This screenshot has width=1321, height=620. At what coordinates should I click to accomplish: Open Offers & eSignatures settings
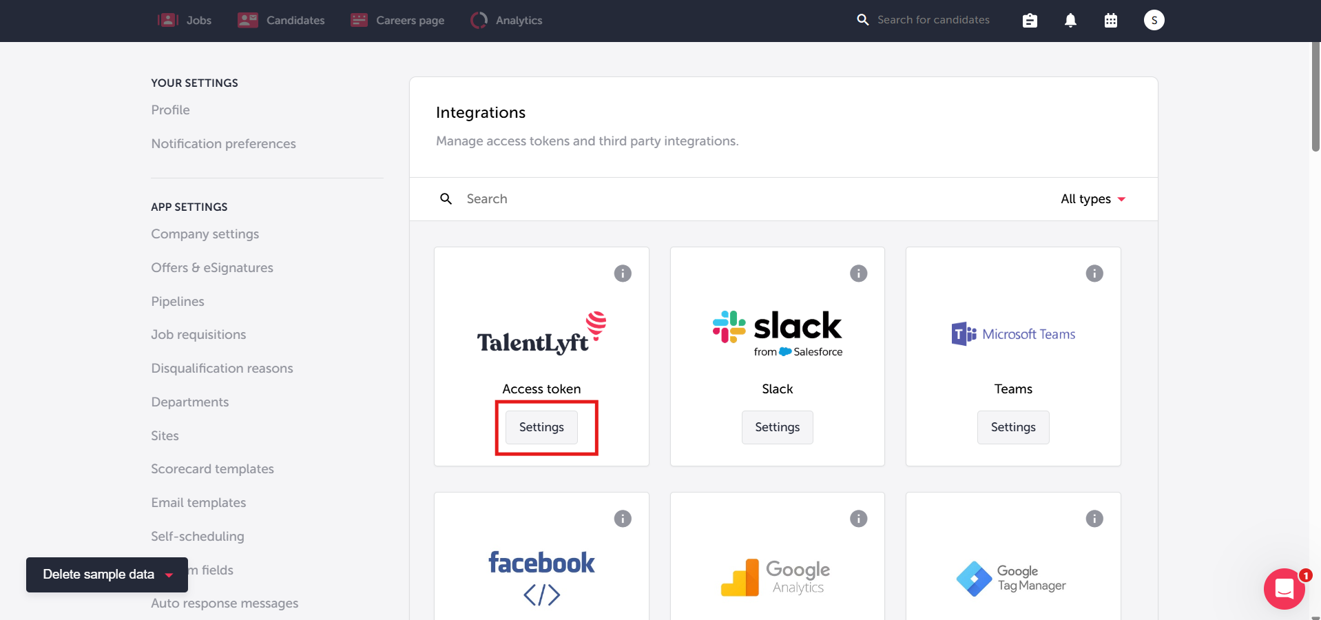tap(212, 268)
